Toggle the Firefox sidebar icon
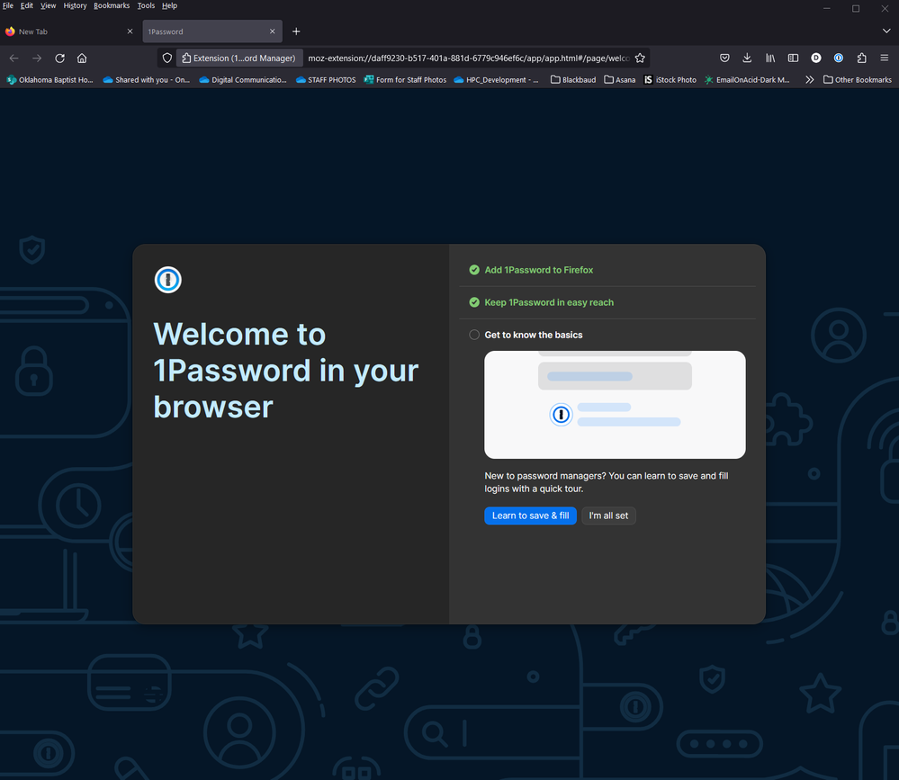 click(x=793, y=58)
